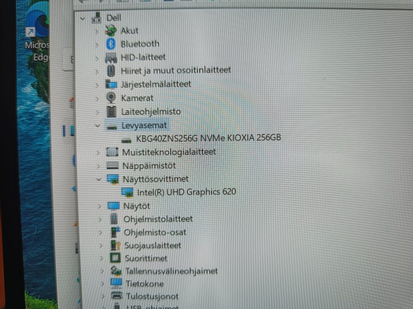Select KBG40ZNS256G NVMe KIOXIA 256GB drive

(x=209, y=138)
